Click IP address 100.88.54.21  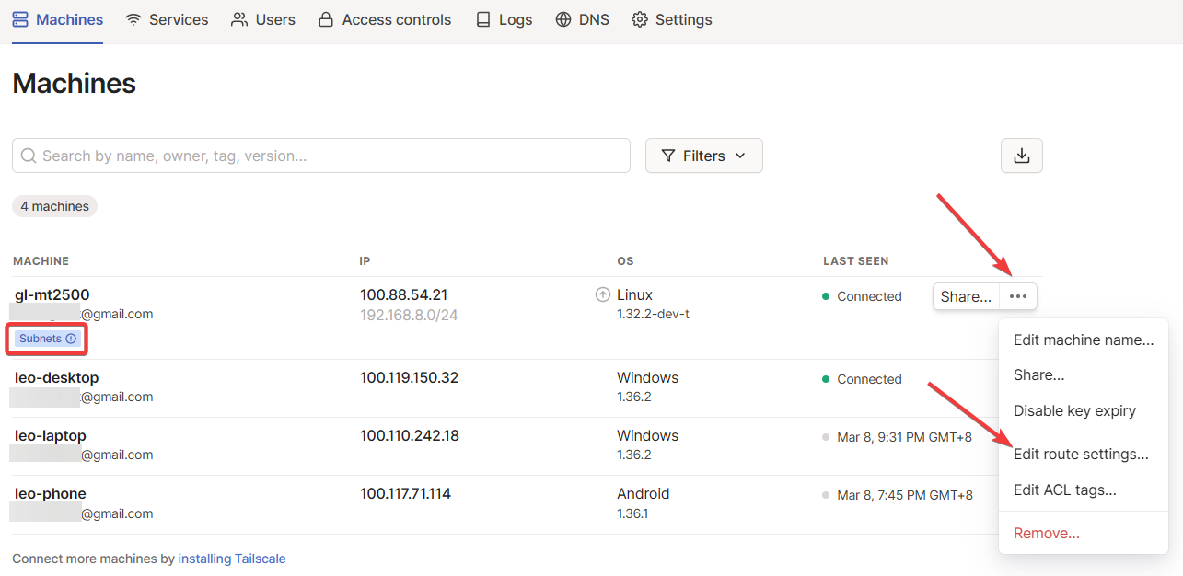point(404,294)
